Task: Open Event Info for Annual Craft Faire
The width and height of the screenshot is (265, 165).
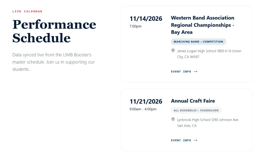Action: click(x=184, y=140)
